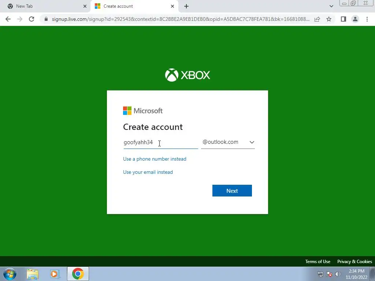The width and height of the screenshot is (375, 281).
Task: Switch to the New Tab tab
Action: tap(45, 6)
